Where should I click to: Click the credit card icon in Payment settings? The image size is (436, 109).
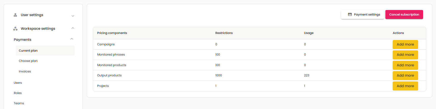pos(350,14)
